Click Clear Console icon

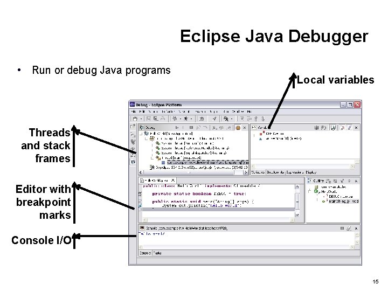(349, 228)
